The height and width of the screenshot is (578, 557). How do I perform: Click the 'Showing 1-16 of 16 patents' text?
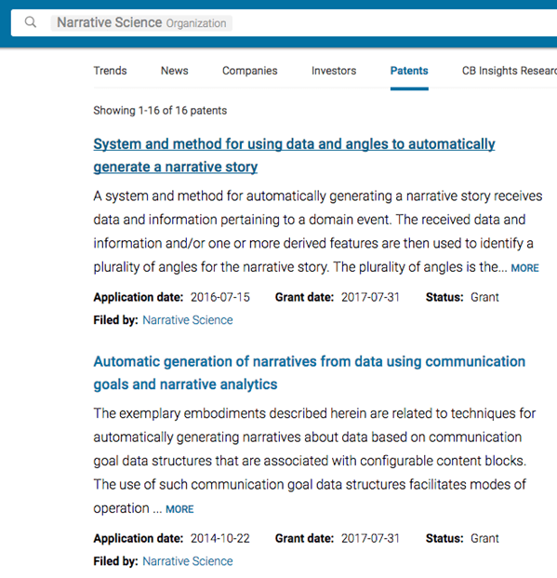point(160,110)
